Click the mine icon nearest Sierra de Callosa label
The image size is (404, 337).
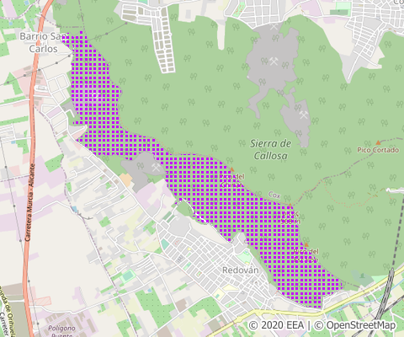[x=304, y=115]
